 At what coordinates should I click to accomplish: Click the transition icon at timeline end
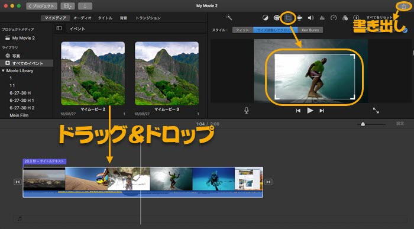tap(269, 182)
